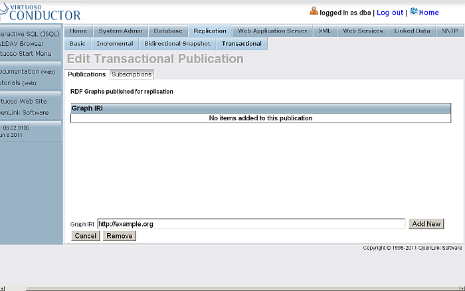
Task: Click the globe icon next to Home
Action: tap(414, 11)
